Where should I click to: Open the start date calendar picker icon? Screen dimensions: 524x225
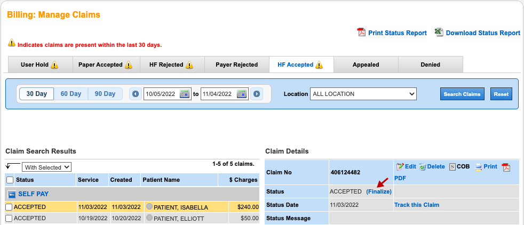185,94
